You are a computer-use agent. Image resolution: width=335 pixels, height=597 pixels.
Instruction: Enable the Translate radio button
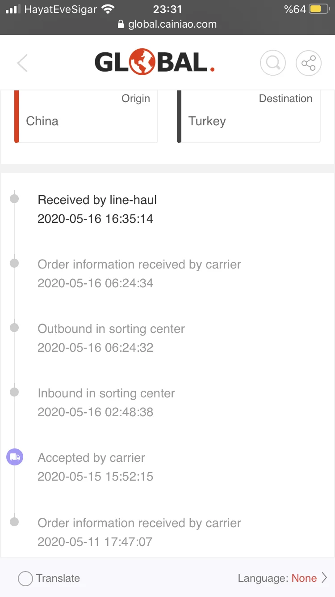[x=25, y=579]
